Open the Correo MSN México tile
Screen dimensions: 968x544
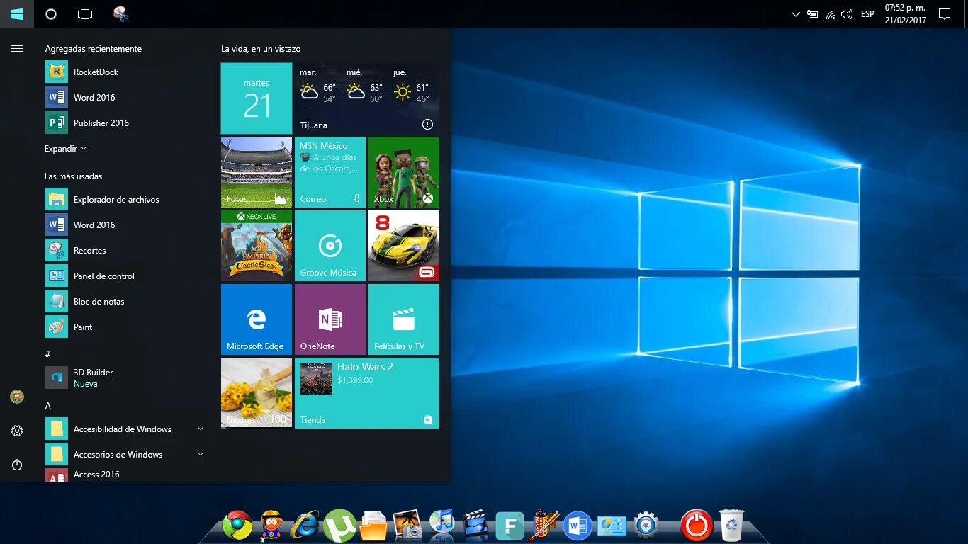[330, 172]
